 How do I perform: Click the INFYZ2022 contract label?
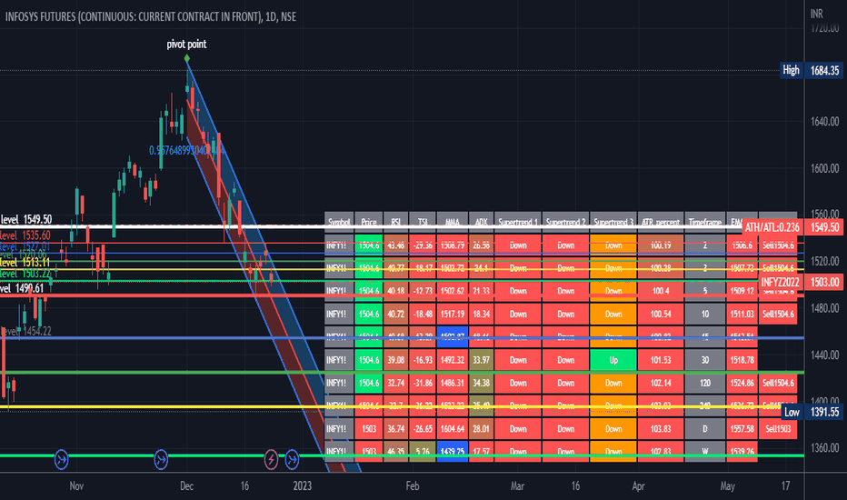coord(780,282)
